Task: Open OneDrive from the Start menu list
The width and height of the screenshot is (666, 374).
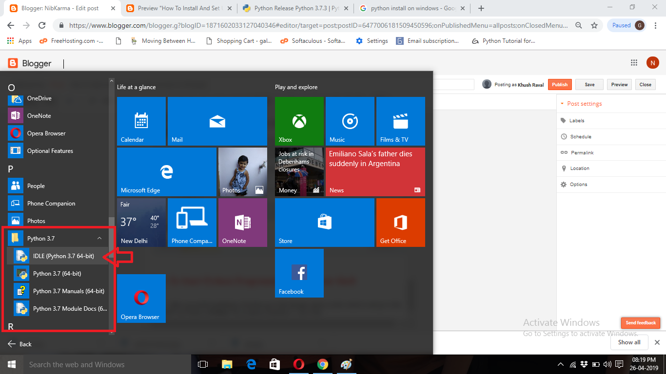Action: click(58, 98)
